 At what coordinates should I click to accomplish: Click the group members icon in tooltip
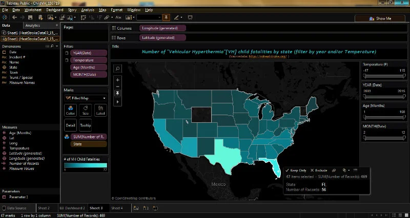click(334, 170)
